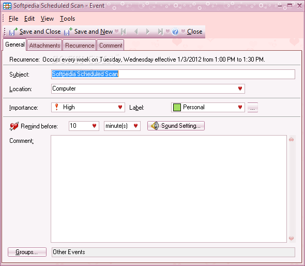Click the red exclamation High importance icon

click(x=56, y=107)
